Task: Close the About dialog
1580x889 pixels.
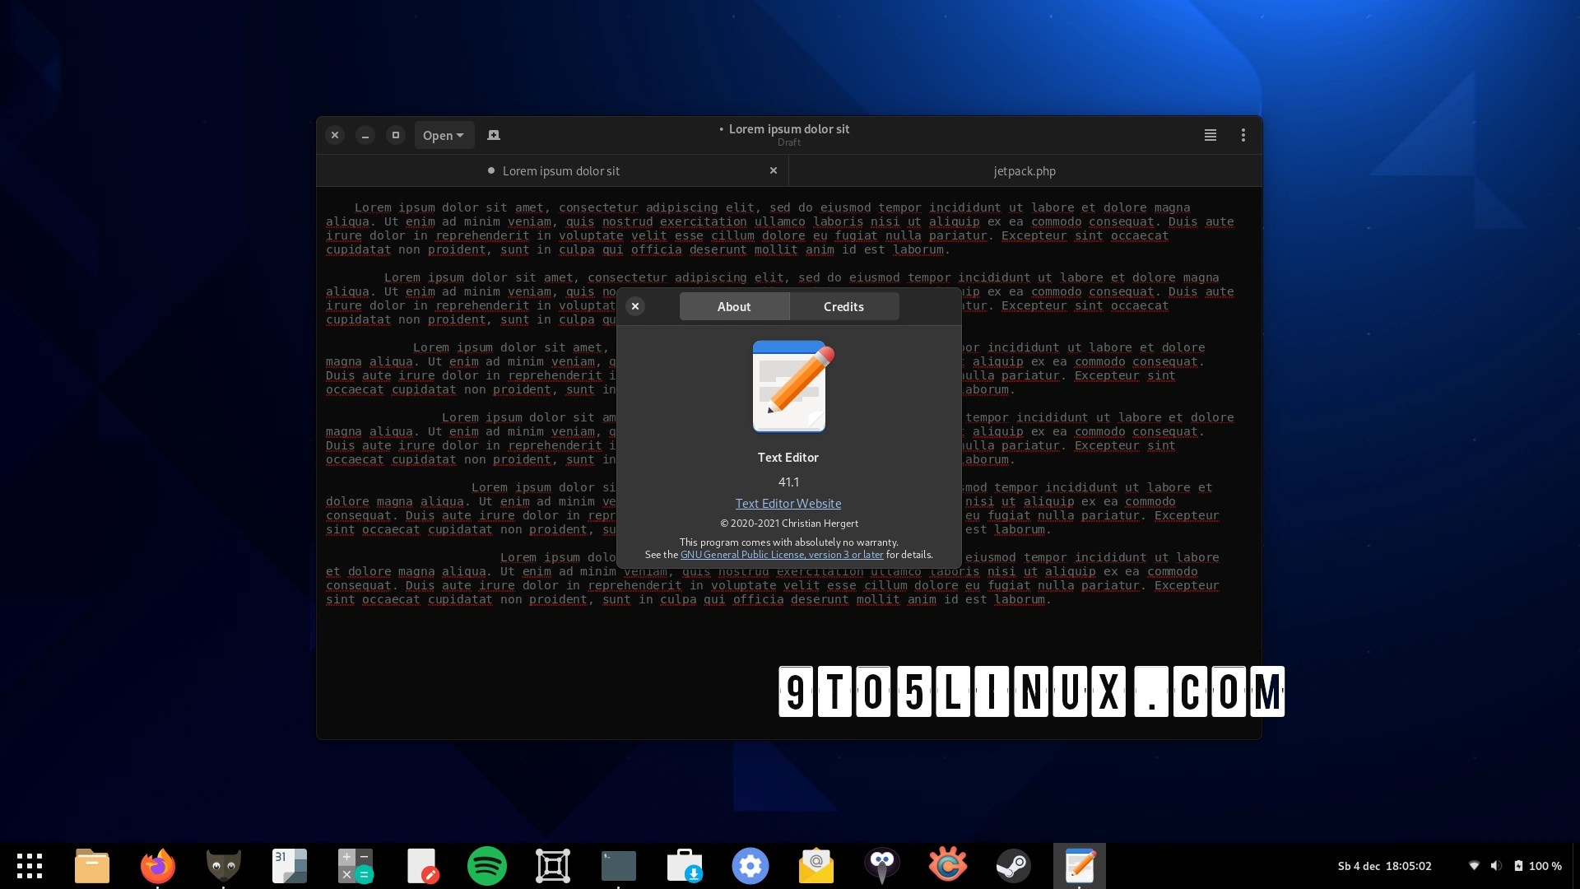Action: point(634,306)
